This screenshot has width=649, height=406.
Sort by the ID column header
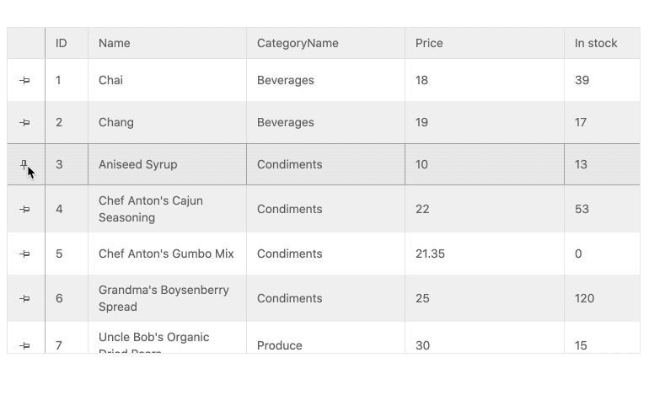(67, 44)
